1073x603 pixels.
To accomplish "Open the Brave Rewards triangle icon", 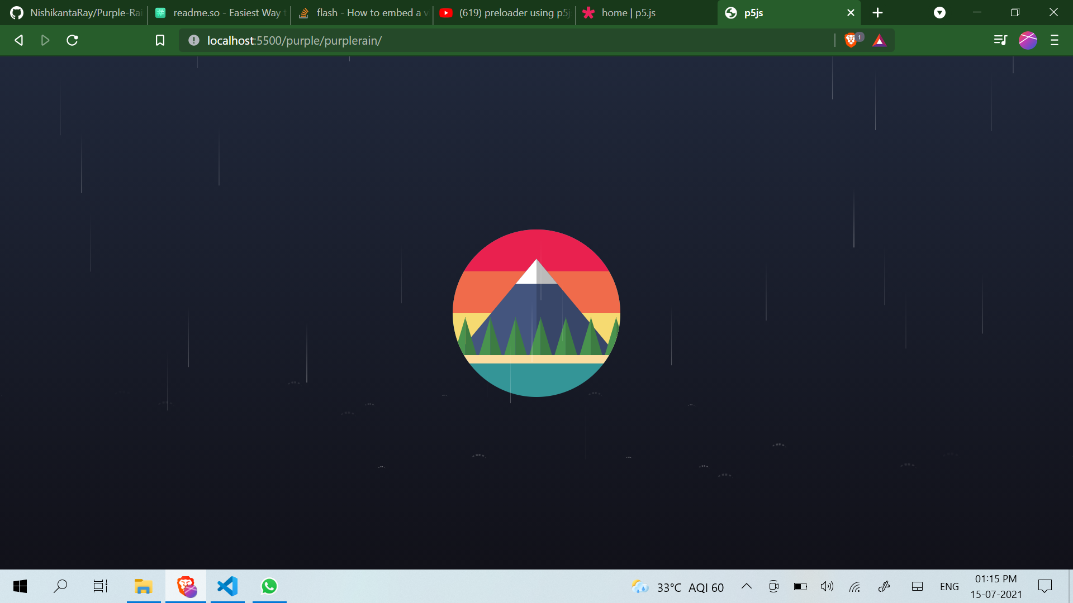I will coord(879,40).
